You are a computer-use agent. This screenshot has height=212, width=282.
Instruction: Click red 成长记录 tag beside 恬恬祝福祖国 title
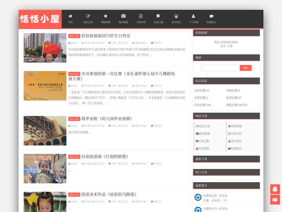[74, 36]
